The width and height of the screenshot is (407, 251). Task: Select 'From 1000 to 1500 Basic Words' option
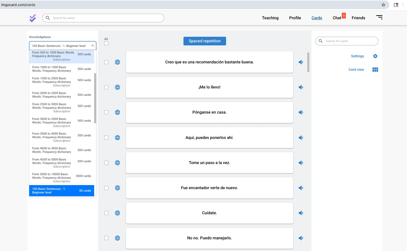pyautogui.click(x=62, y=69)
